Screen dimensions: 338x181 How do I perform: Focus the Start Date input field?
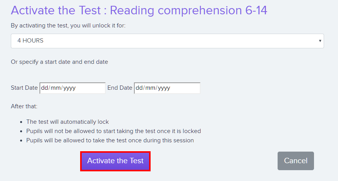pos(72,88)
